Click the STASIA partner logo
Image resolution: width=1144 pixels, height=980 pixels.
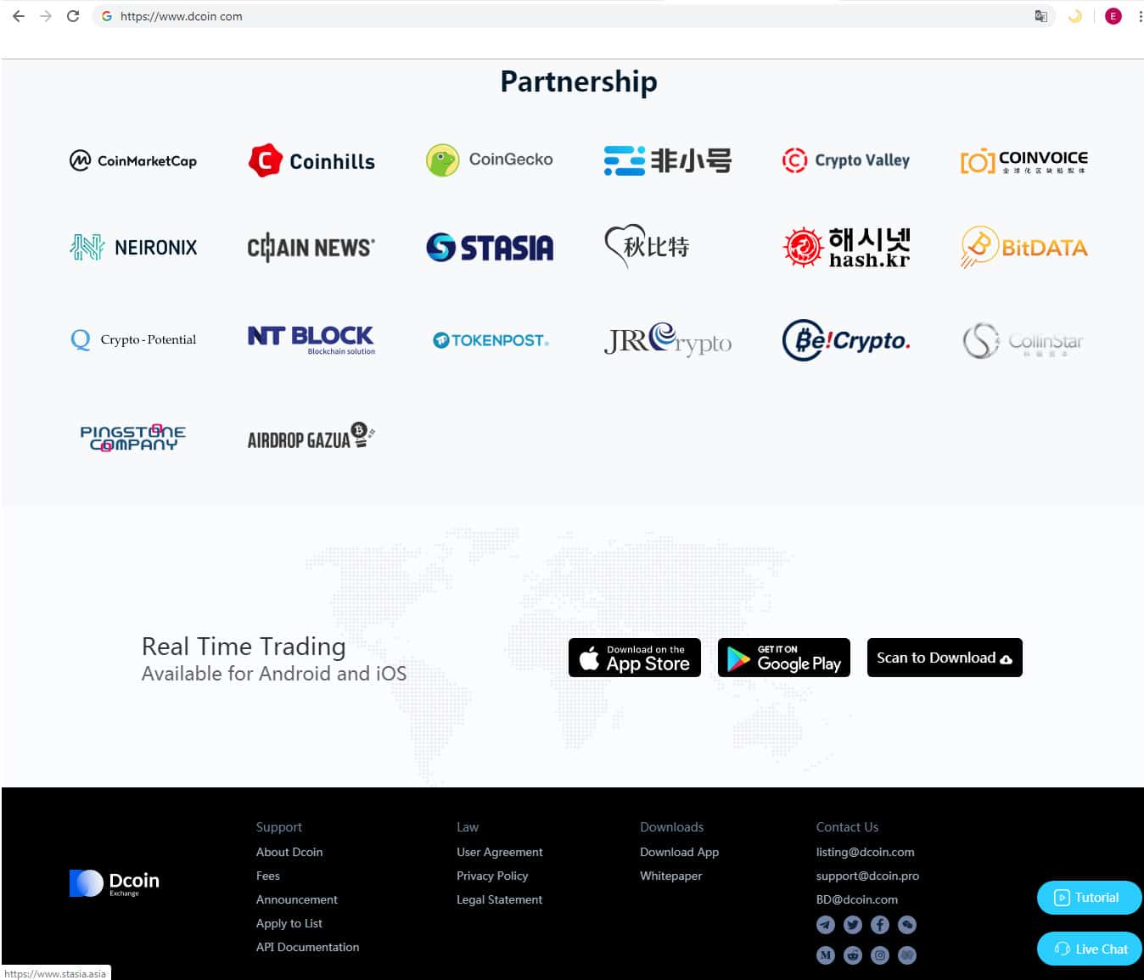click(x=490, y=247)
